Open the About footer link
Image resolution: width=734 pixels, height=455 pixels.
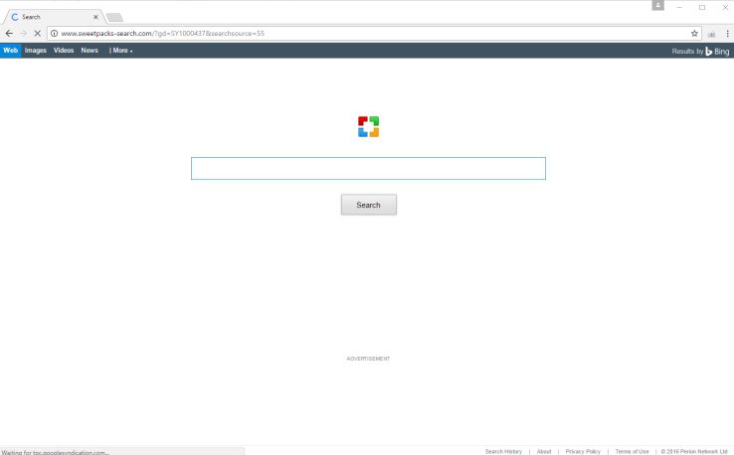(x=544, y=451)
